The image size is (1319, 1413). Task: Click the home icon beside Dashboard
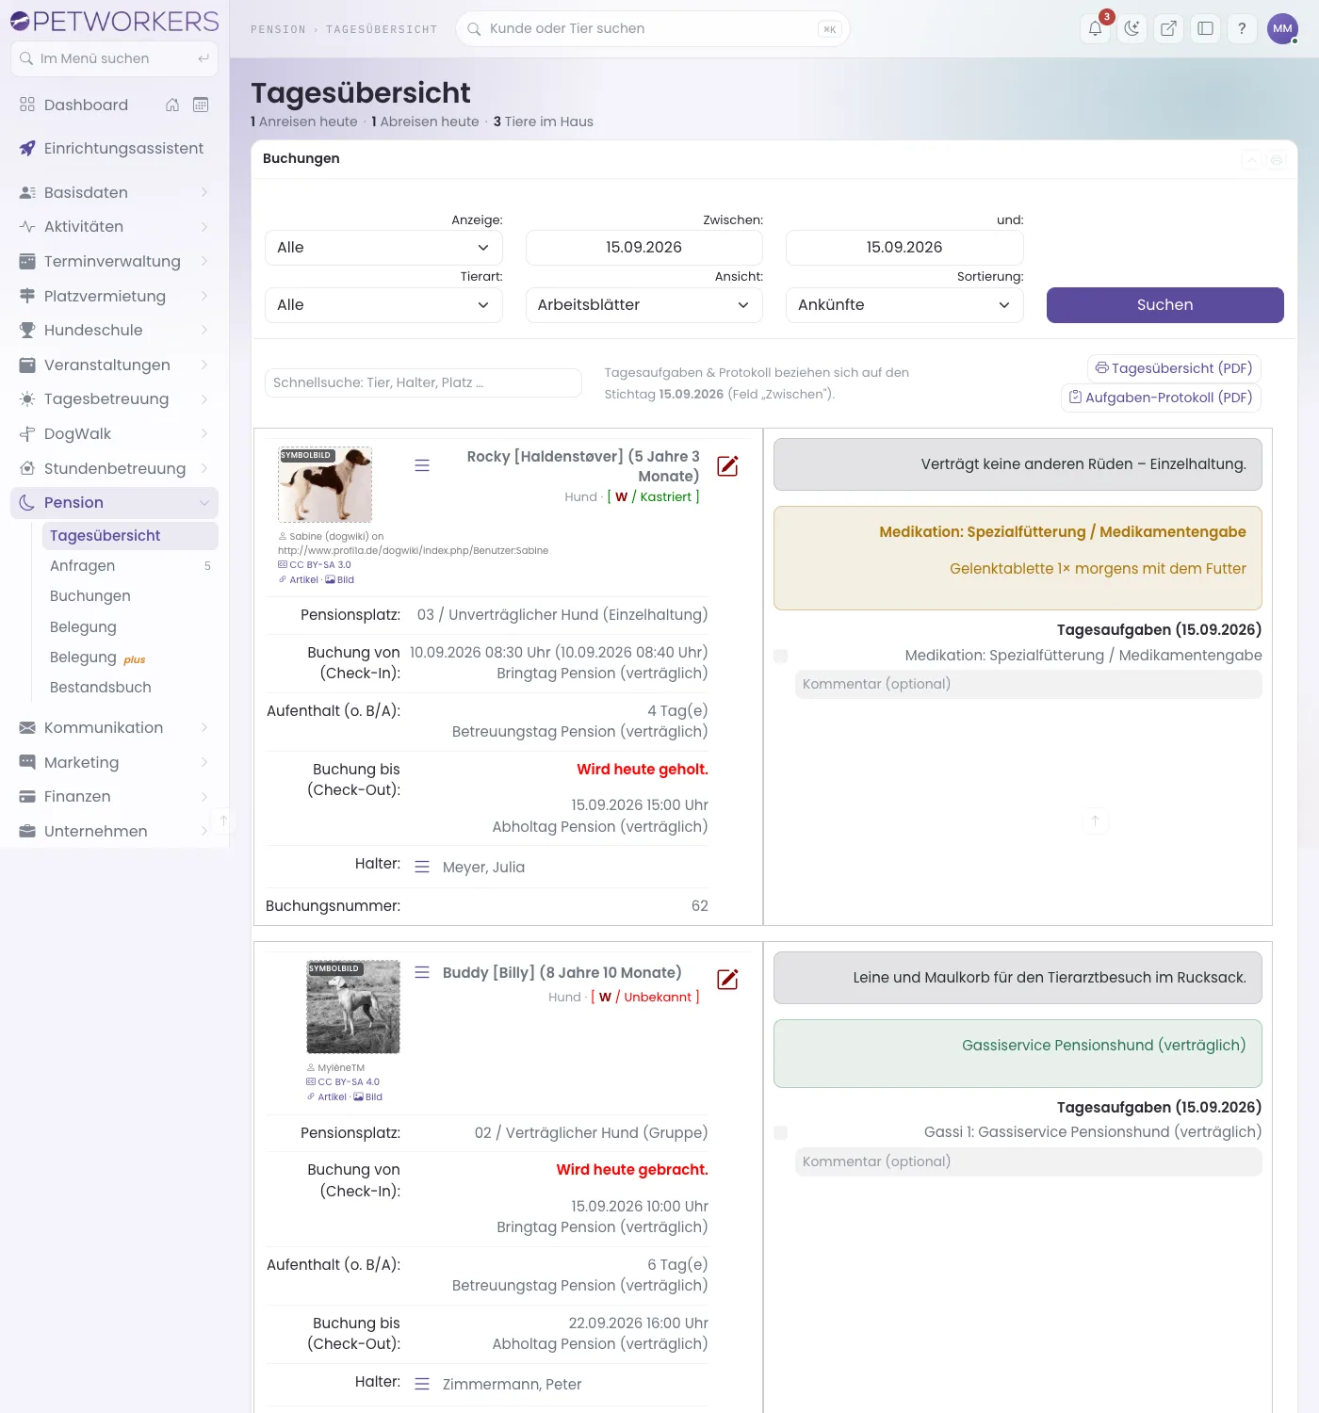(172, 105)
